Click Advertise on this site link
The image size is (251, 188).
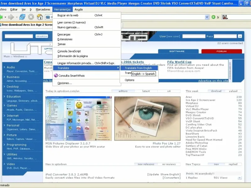pos(213,81)
